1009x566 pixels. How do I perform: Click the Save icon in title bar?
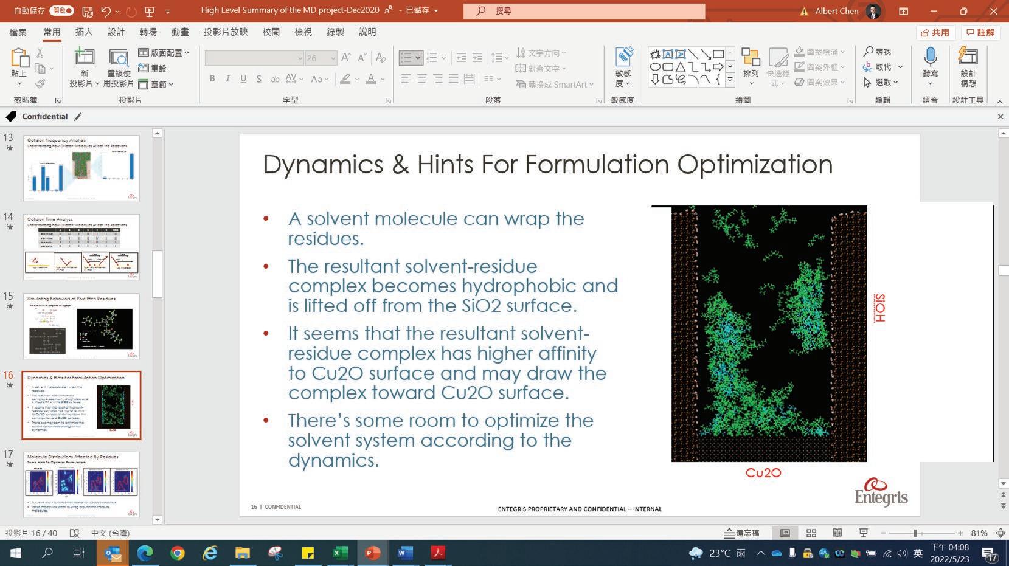pyautogui.click(x=88, y=11)
